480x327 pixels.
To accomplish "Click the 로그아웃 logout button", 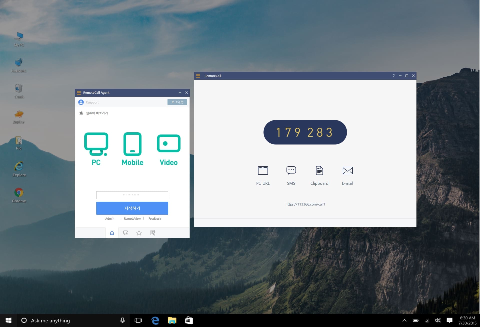I will [177, 102].
